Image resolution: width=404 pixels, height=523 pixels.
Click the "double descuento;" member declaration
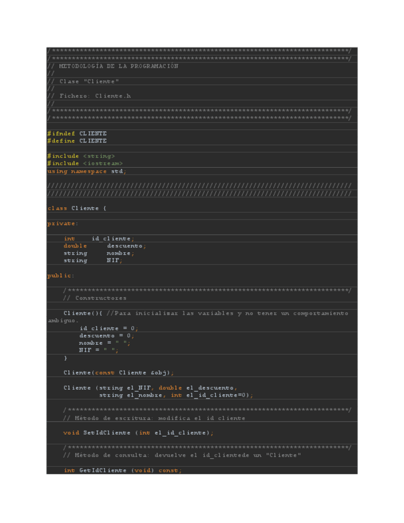[105, 246]
